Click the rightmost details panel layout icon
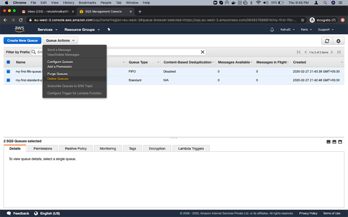This screenshot has height=217, width=348. coord(340,142)
